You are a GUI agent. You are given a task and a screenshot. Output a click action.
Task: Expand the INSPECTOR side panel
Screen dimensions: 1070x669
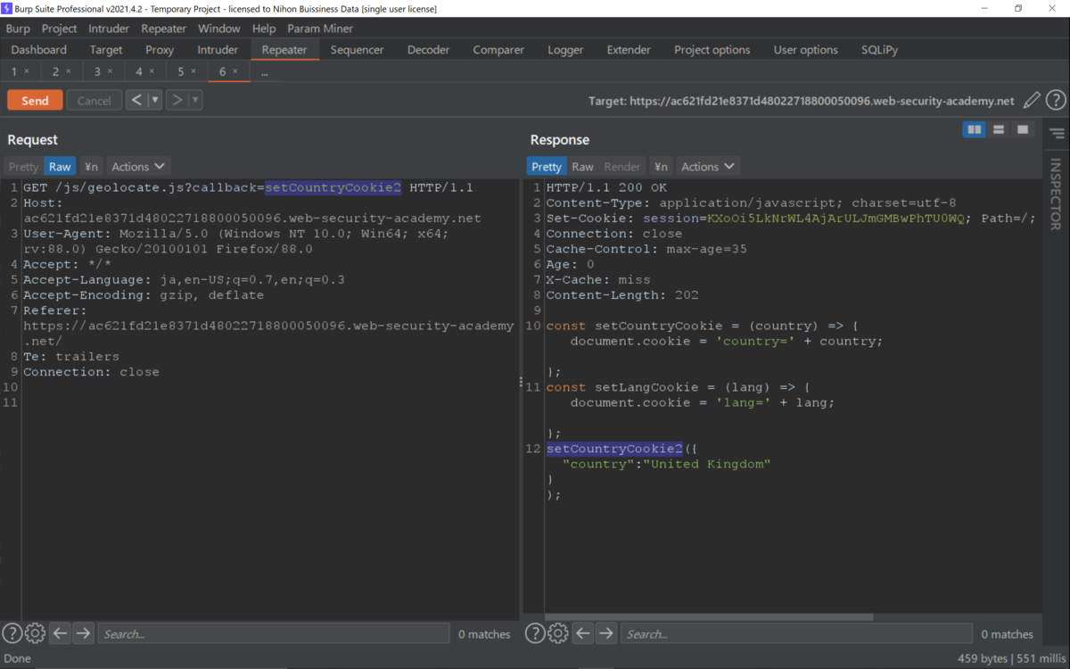tap(1056, 194)
